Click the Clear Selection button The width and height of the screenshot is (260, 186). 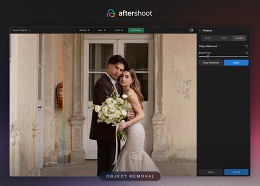coord(211,63)
